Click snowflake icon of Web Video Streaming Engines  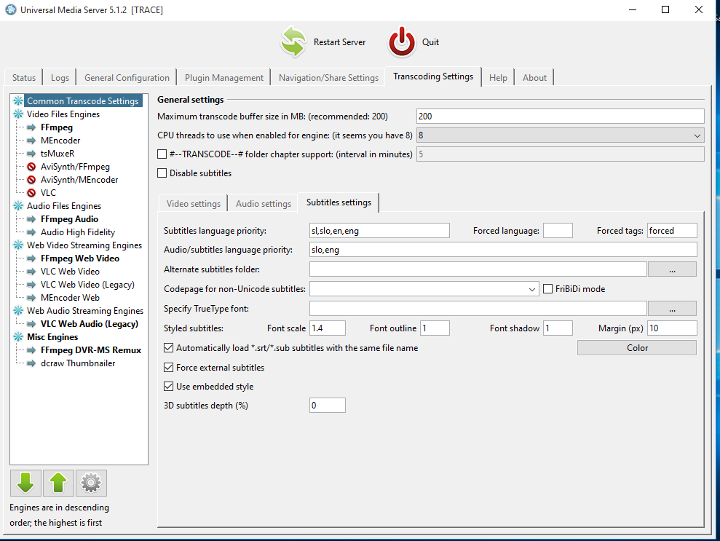(x=18, y=245)
